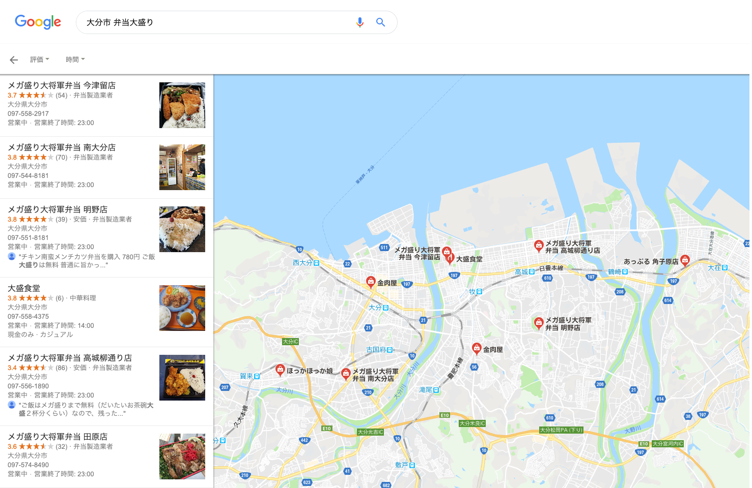Click the search field containing 大分市 弁当大盛り
This screenshot has width=752, height=488.
[219, 22]
